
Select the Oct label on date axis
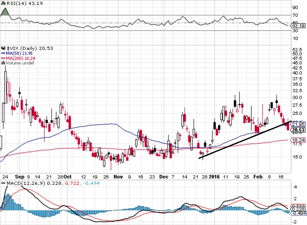(68, 177)
